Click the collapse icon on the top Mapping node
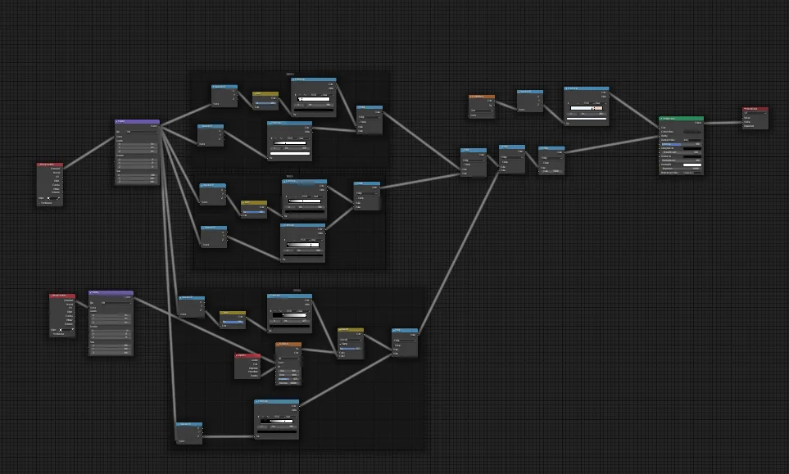This screenshot has height=474, width=789. 118,121
